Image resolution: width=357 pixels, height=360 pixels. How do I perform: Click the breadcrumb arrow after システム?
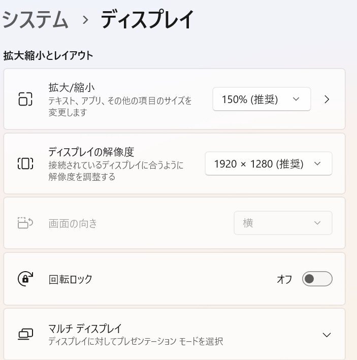point(85,20)
